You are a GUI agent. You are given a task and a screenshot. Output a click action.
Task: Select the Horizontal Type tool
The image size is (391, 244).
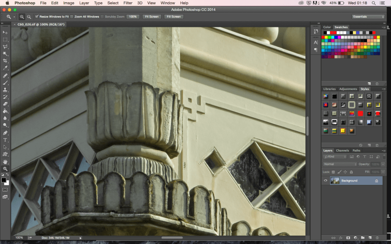click(5, 140)
